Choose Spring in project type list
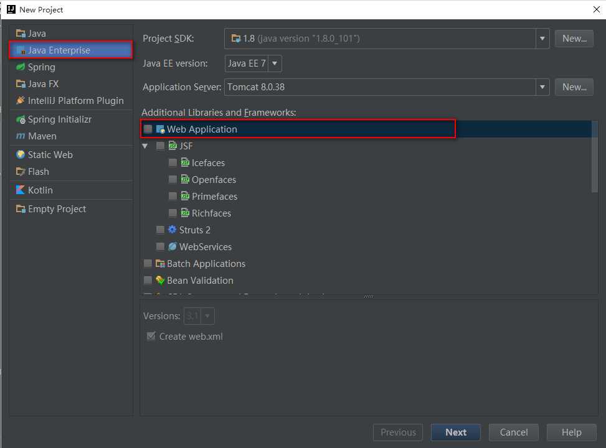 (x=71, y=67)
